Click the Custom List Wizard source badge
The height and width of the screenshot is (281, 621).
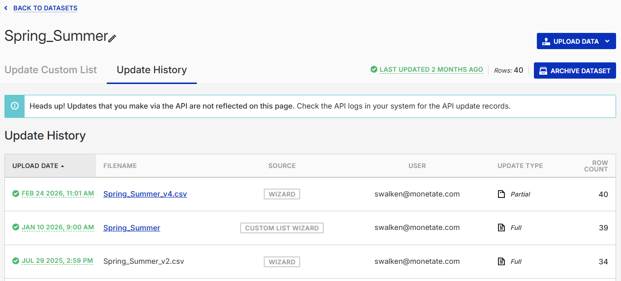pyautogui.click(x=282, y=228)
